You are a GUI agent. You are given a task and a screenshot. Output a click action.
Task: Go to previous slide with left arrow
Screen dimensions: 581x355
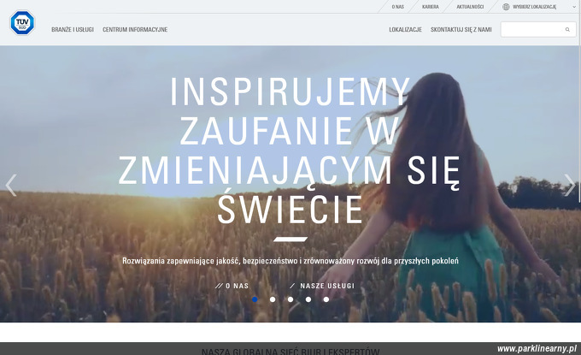[11, 185]
